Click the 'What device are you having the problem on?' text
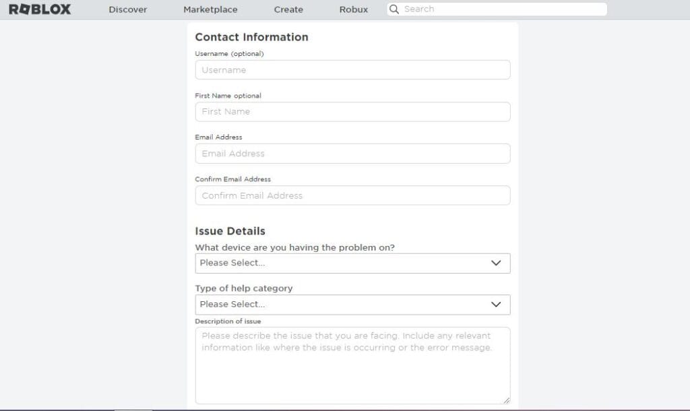 pyautogui.click(x=295, y=247)
